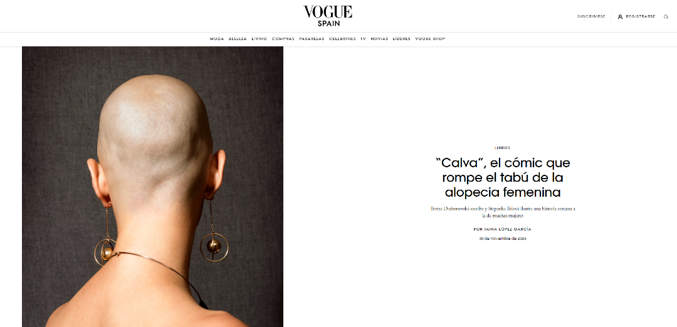This screenshot has height=327, width=677.
Task: Click the Suscribirse link
Action: (x=591, y=16)
